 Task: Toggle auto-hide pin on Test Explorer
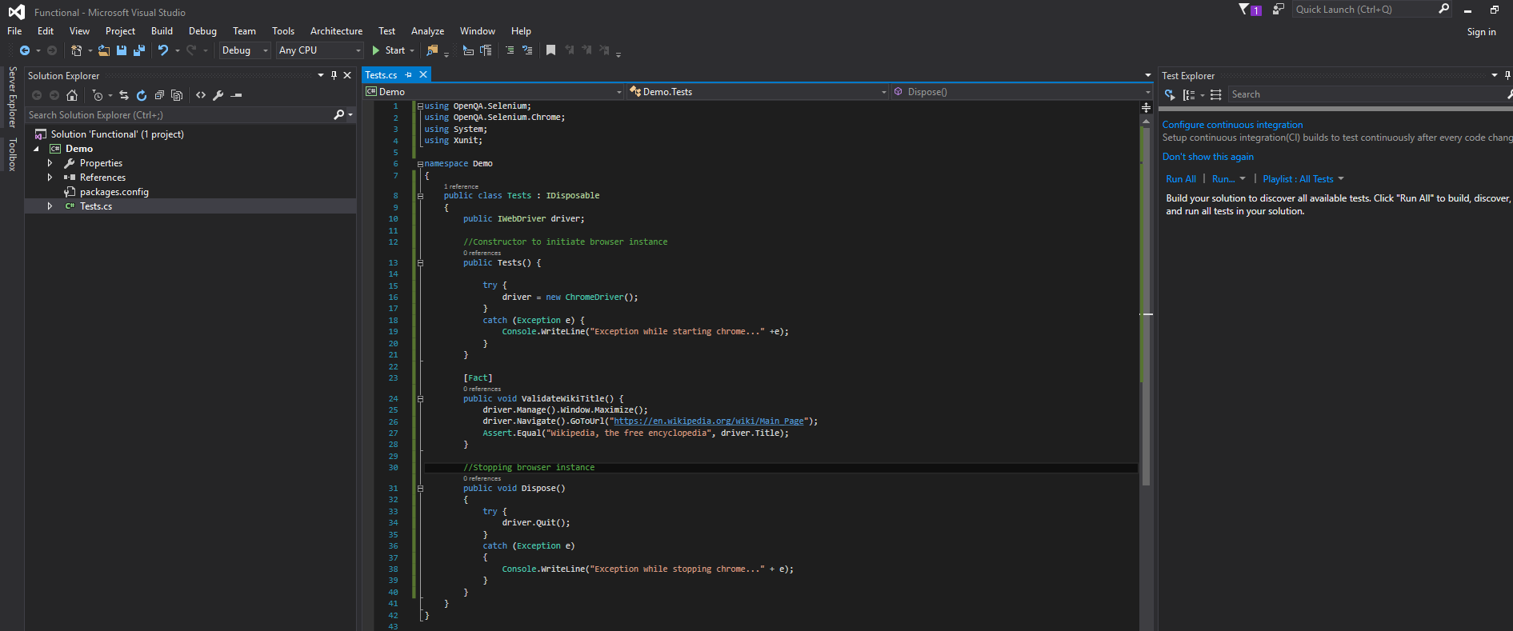(1507, 75)
